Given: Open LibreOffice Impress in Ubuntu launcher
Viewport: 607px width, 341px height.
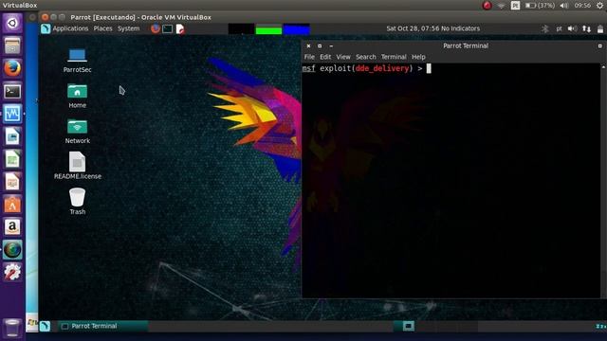Looking at the screenshot, I should (x=12, y=182).
